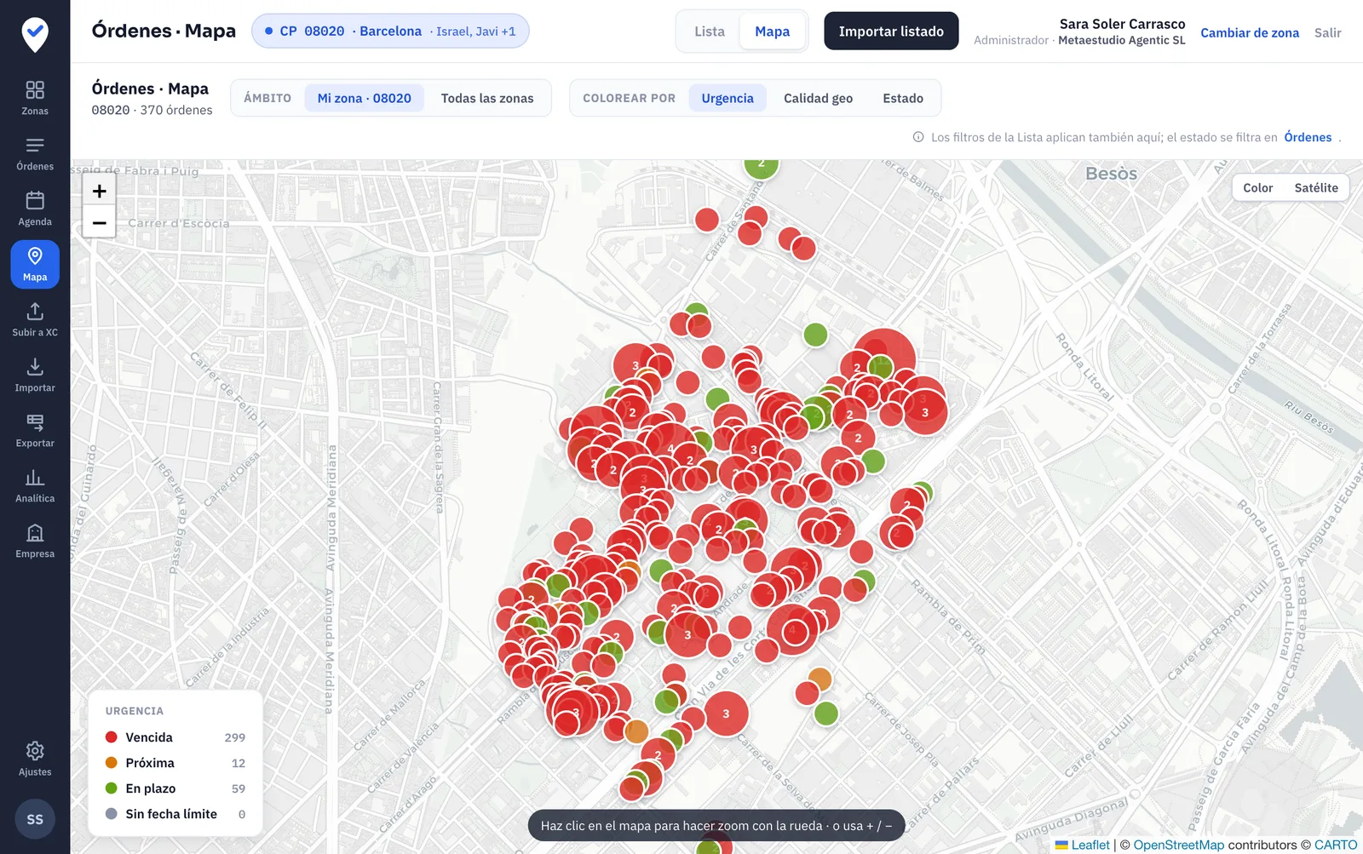The image size is (1363, 854).
Task: Click the En plazo green legend swatch
Action: tap(111, 788)
